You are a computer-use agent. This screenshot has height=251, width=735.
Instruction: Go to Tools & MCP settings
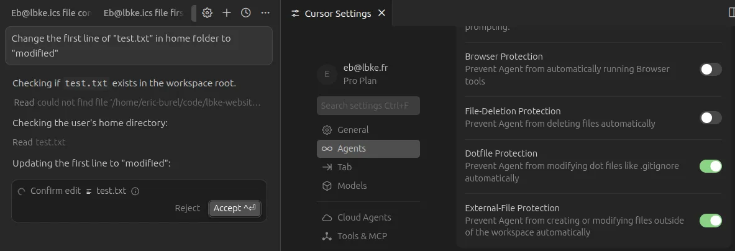(362, 236)
